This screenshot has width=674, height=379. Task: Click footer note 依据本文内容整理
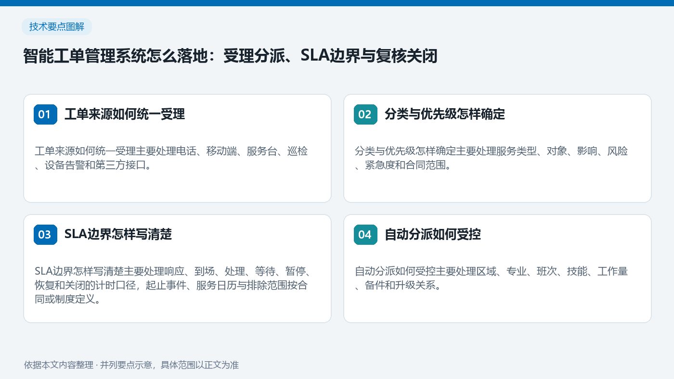tap(131, 365)
